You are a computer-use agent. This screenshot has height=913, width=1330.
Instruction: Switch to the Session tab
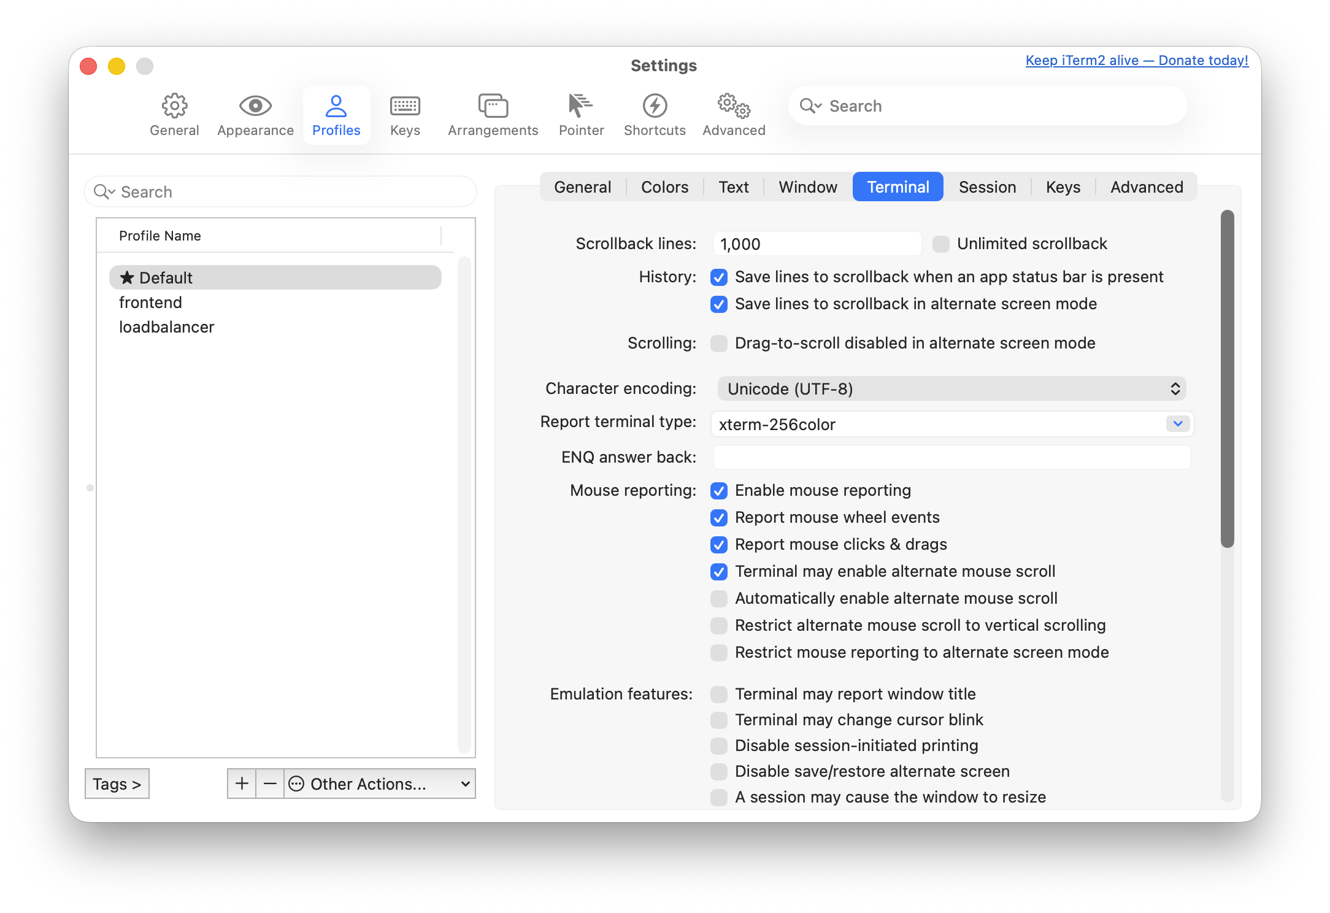(x=987, y=187)
